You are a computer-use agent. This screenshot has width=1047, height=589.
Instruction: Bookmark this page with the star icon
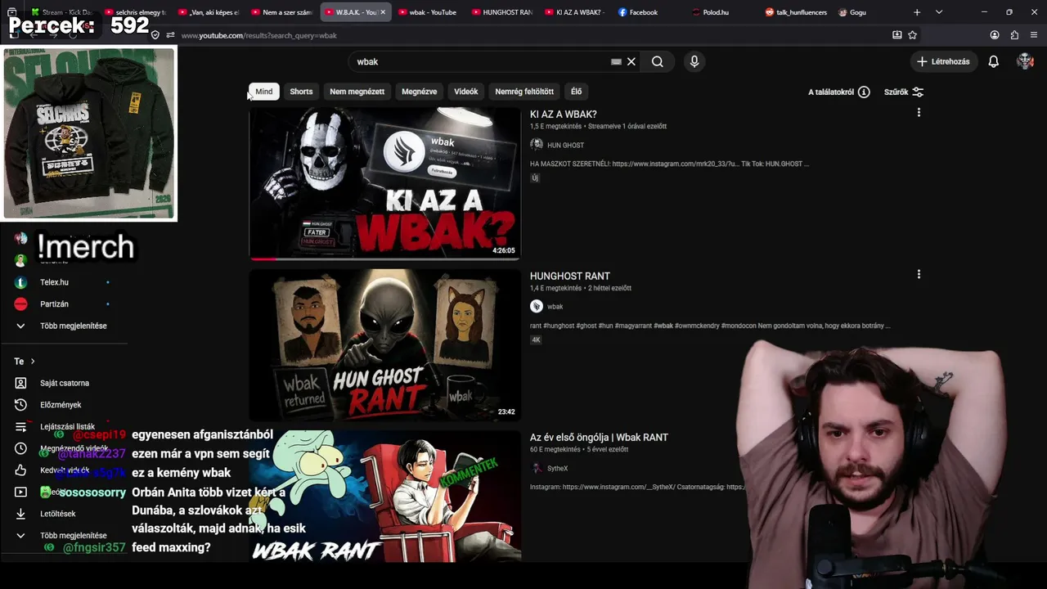click(913, 35)
